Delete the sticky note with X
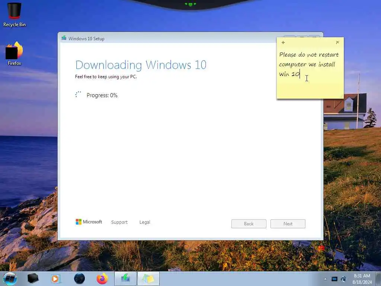The height and width of the screenshot is (286, 381). click(337, 42)
